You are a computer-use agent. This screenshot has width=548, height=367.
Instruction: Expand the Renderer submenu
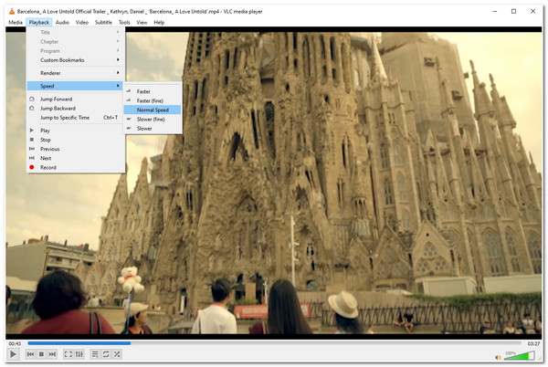click(76, 73)
